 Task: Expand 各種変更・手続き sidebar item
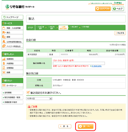[x=12, y=102]
